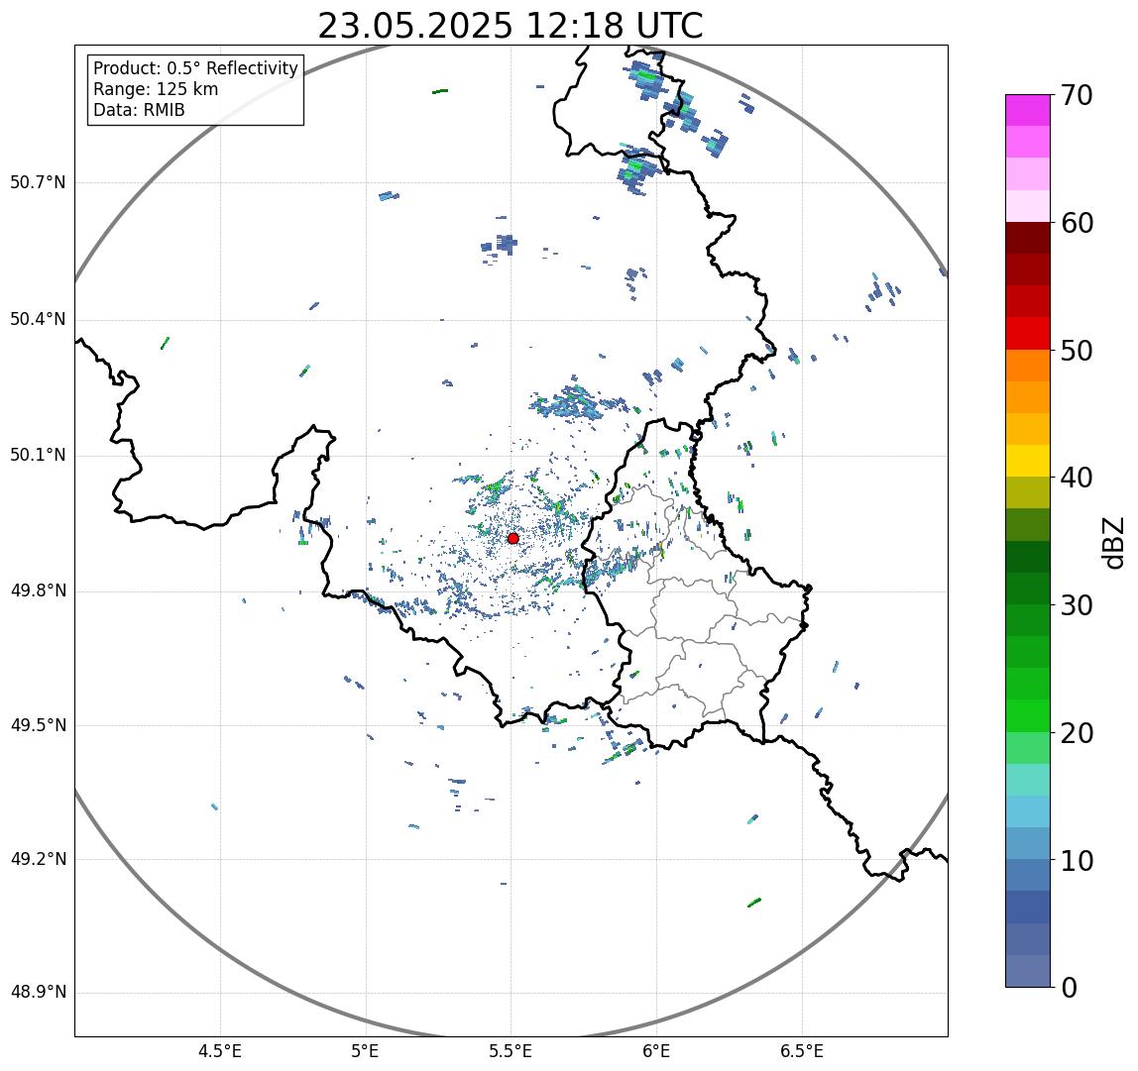Click the 49.8°N latitude label
This screenshot has width=1138, height=1071.
click(x=38, y=590)
